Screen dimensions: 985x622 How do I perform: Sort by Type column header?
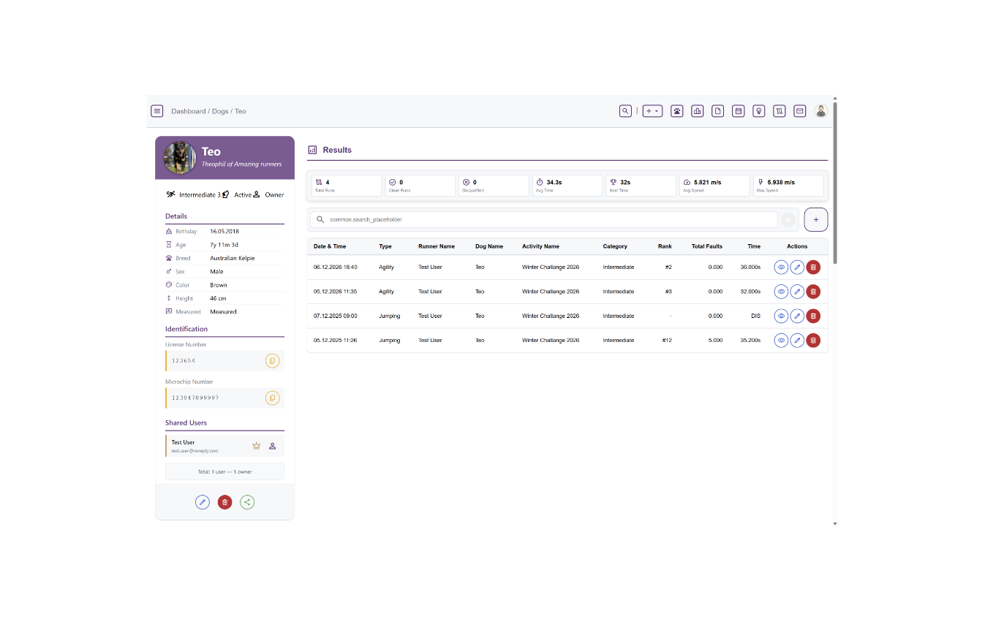coord(385,246)
